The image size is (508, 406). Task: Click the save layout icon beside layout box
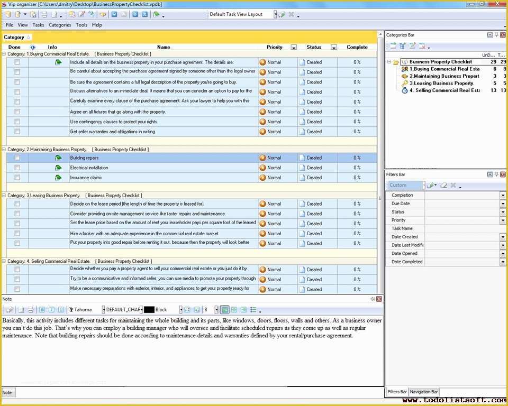pos(282,15)
